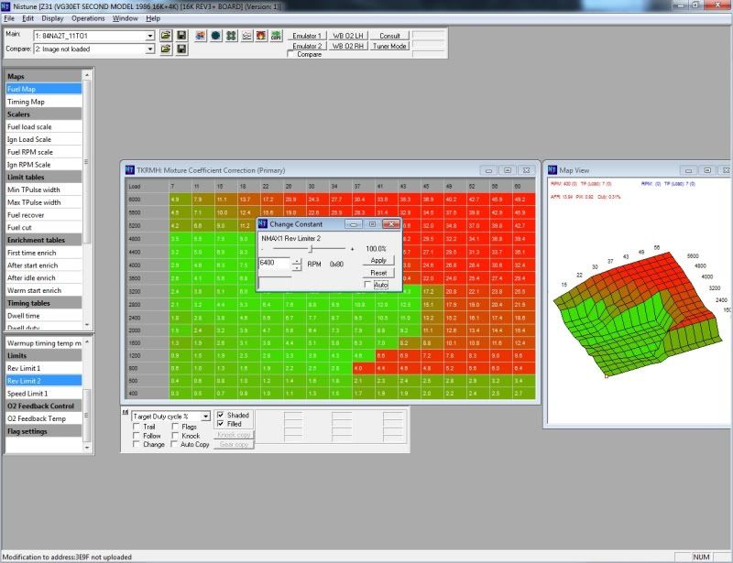Expand the Main image dropdown

click(x=150, y=36)
